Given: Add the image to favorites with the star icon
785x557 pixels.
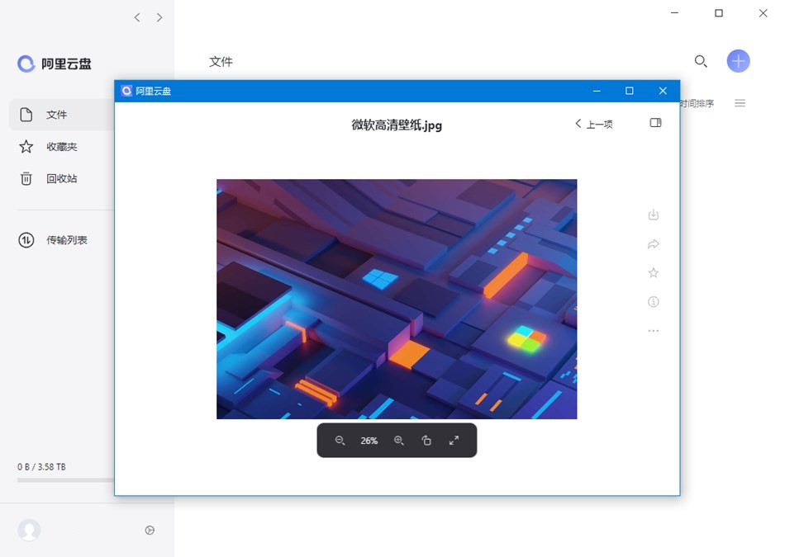Looking at the screenshot, I should 654,273.
